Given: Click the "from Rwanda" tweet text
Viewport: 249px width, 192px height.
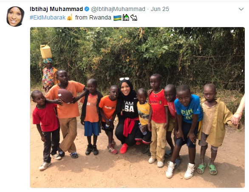Looking at the screenshot, I should [x=93, y=17].
